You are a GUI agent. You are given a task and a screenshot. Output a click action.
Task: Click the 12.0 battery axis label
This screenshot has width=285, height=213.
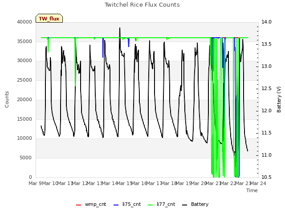[x=266, y=110]
